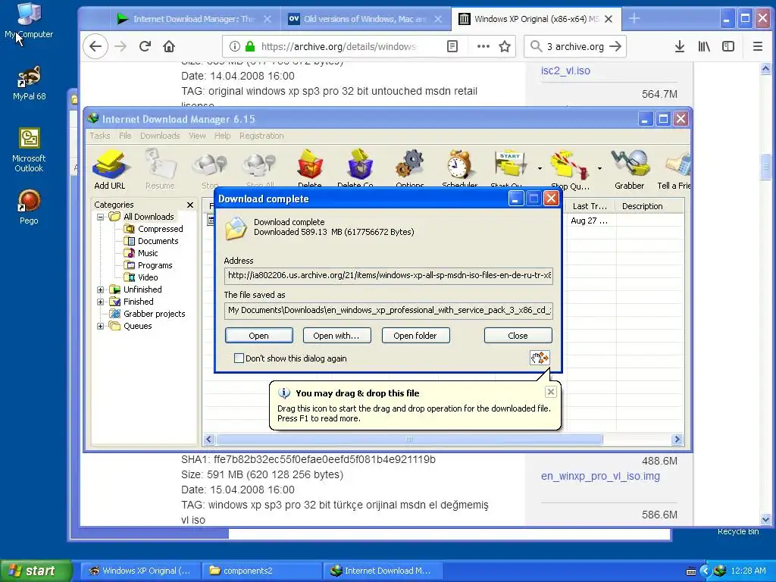Reload the archive.org page
The height and width of the screenshot is (582, 776).
tap(145, 46)
